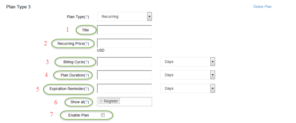Click the help icon next to Plan Type
The image size is (296, 123).
click(x=86, y=17)
